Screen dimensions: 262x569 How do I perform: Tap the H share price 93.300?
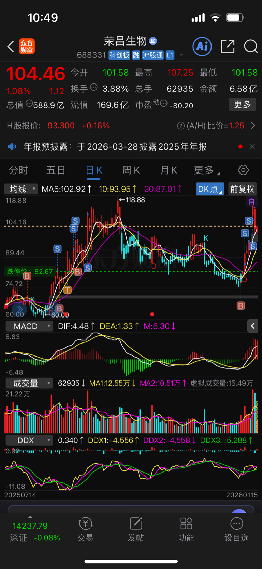point(61,126)
